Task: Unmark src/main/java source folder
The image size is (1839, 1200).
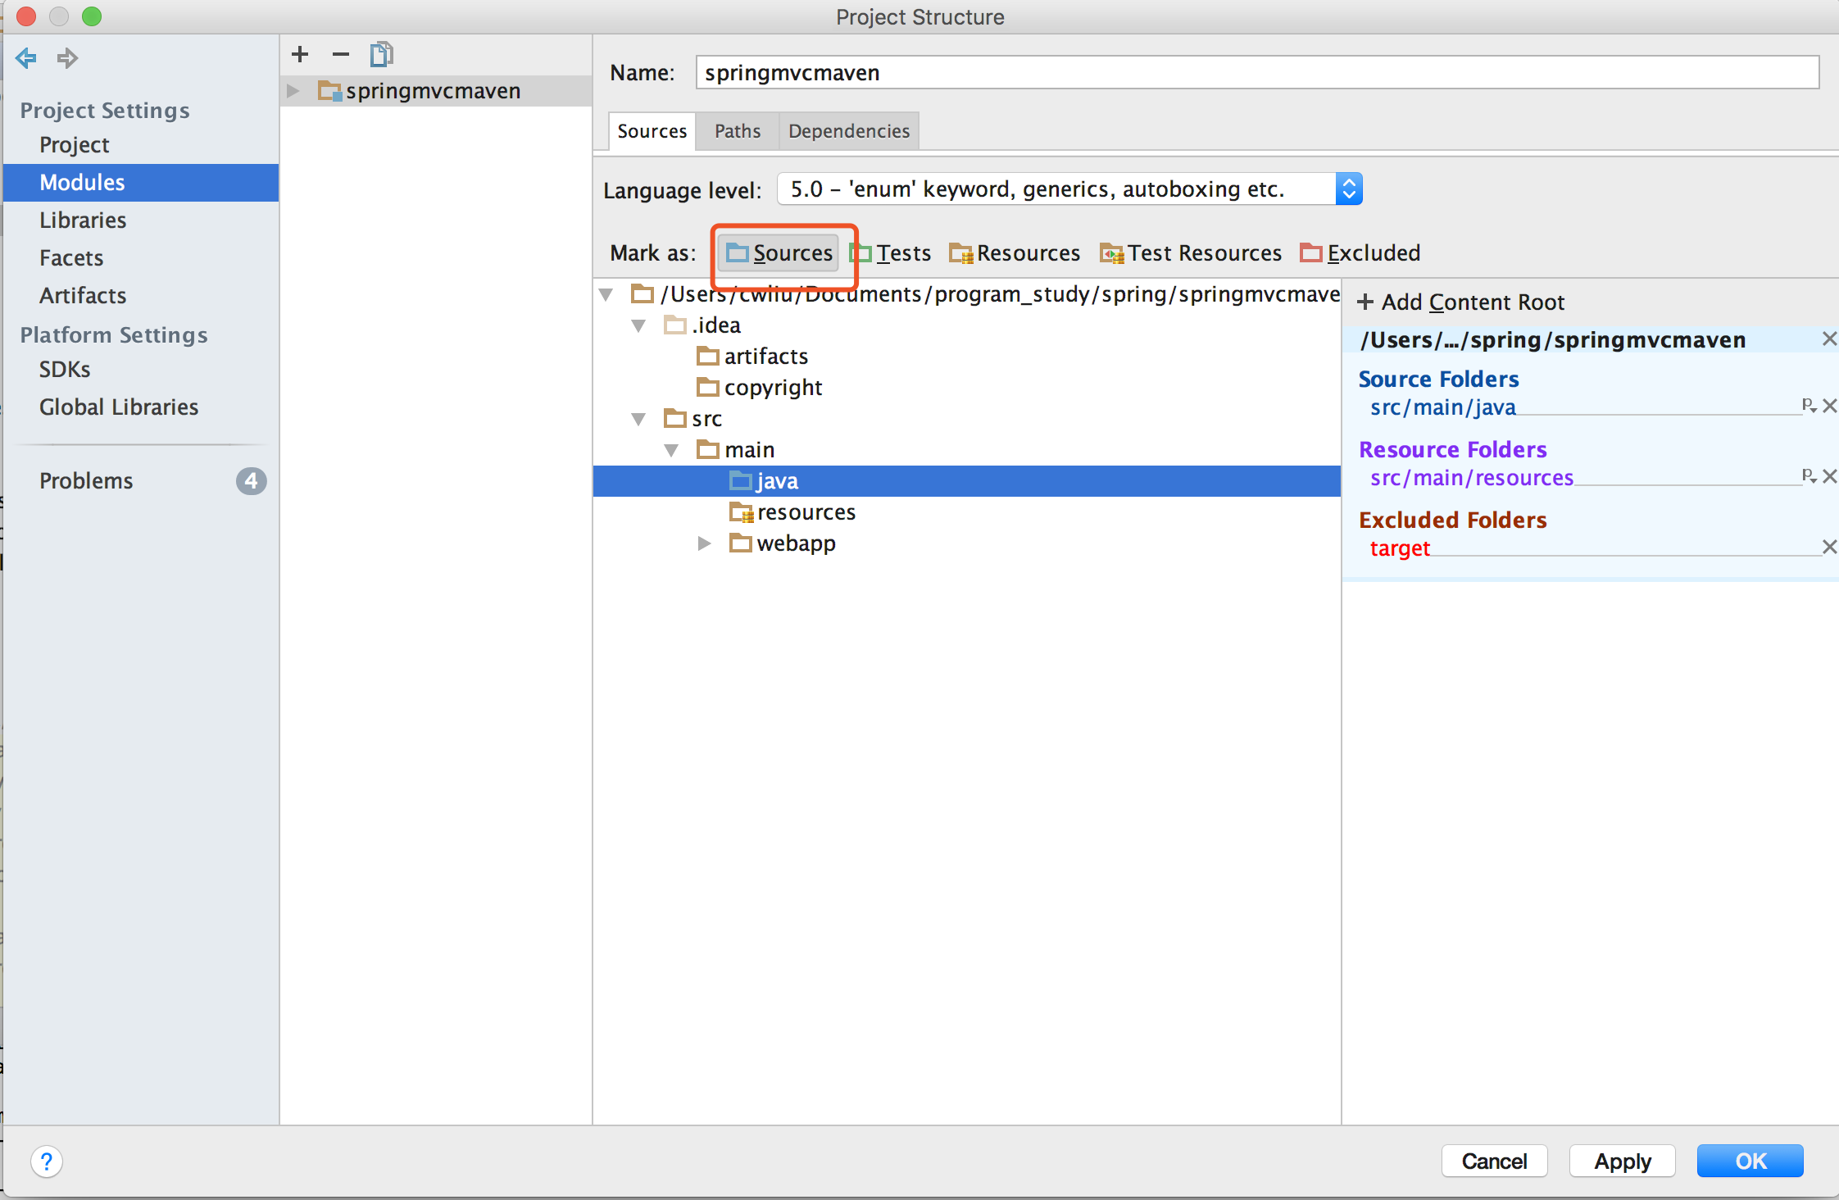Action: click(1829, 406)
